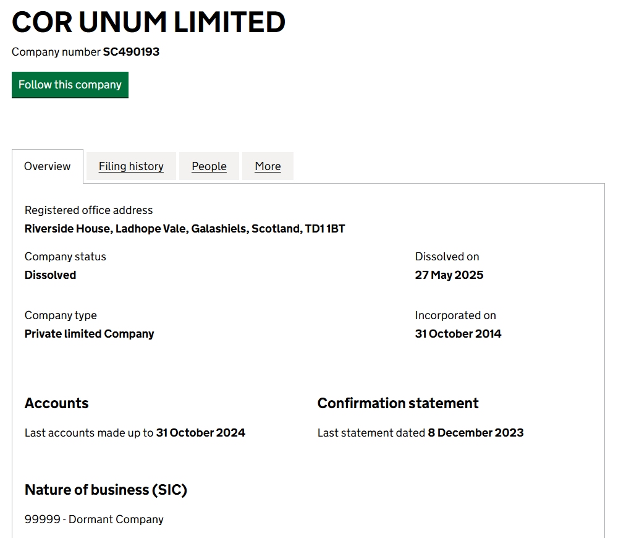621x538 pixels.
Task: Open the People tab
Action: (x=209, y=166)
